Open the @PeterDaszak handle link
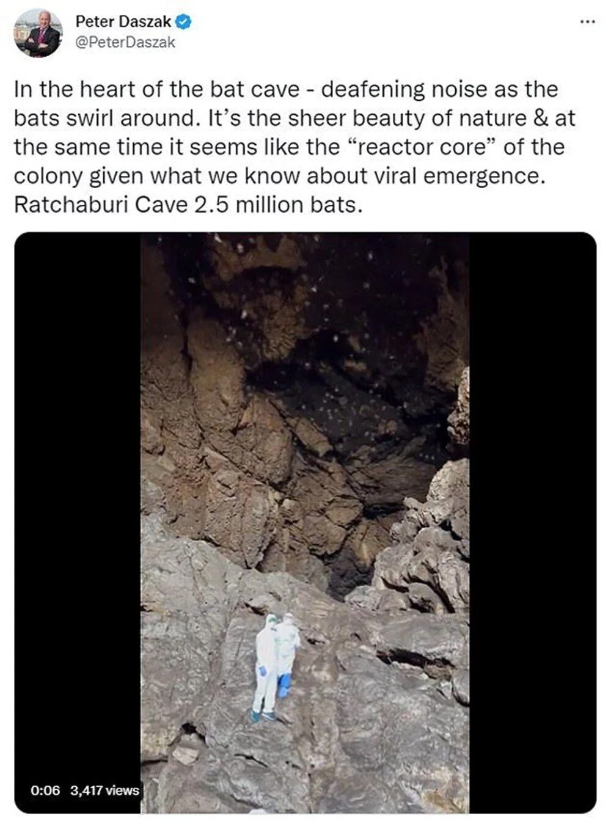The image size is (611, 824). point(125,42)
